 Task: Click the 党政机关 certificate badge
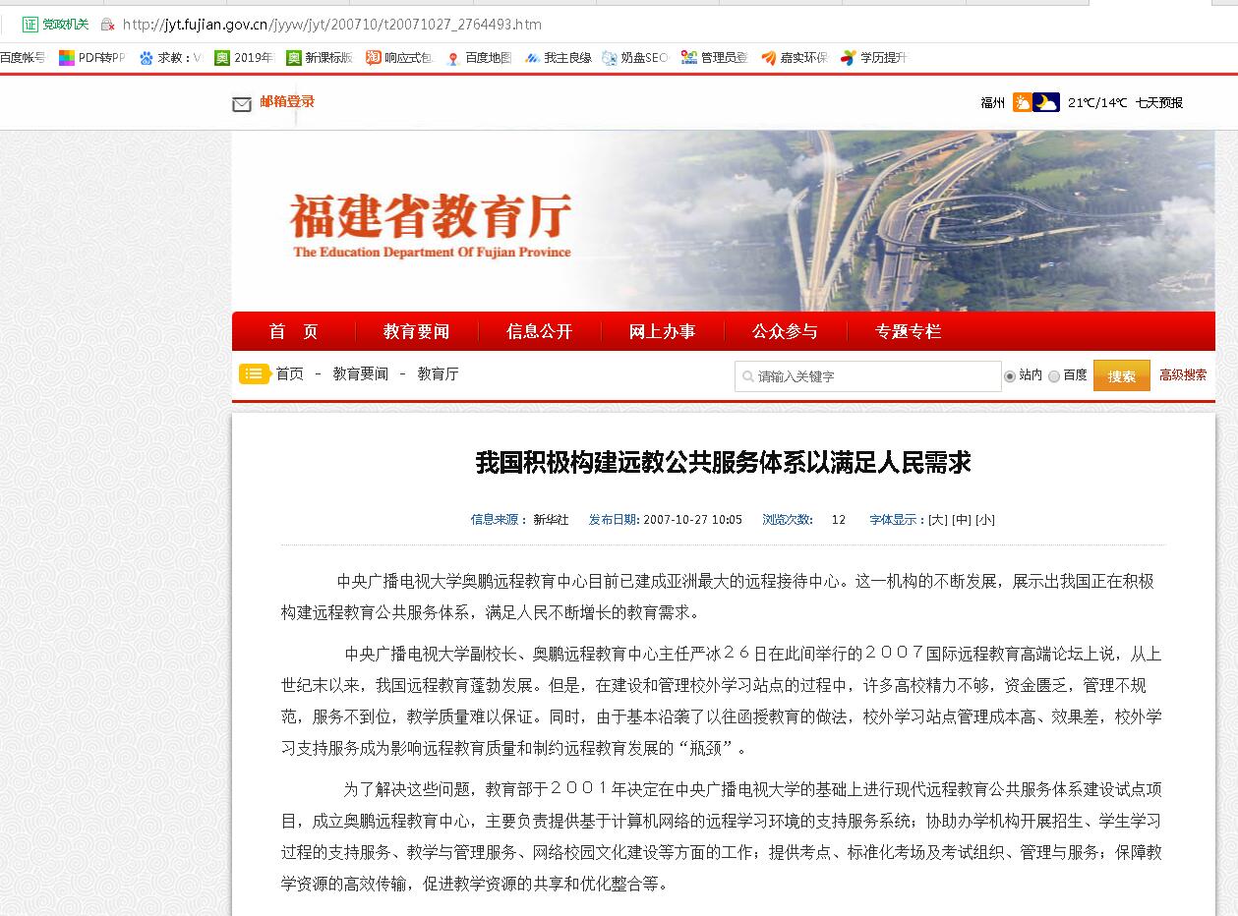(x=55, y=24)
